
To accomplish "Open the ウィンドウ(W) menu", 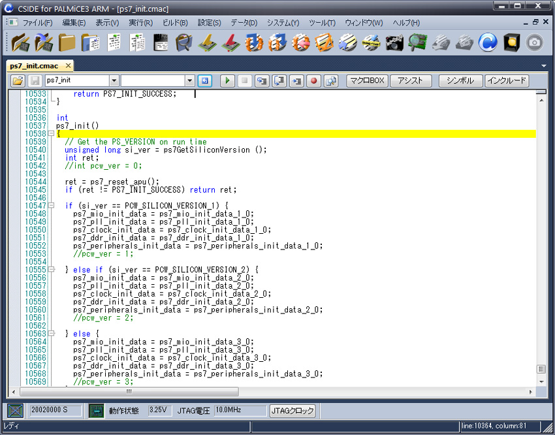I will tap(364, 23).
